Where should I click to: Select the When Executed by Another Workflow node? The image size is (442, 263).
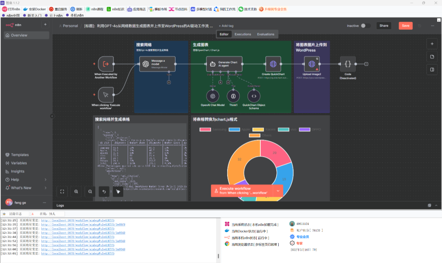click(106, 64)
